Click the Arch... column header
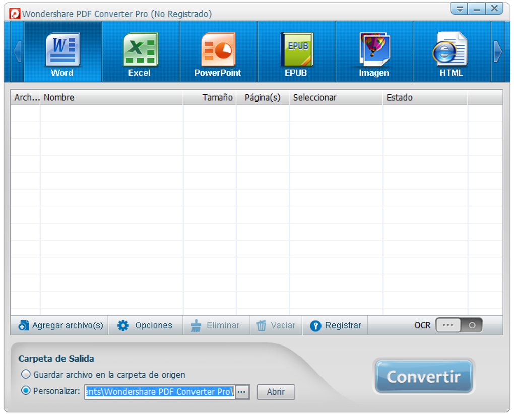Image resolution: width=514 pixels, height=414 pixels. [26, 97]
